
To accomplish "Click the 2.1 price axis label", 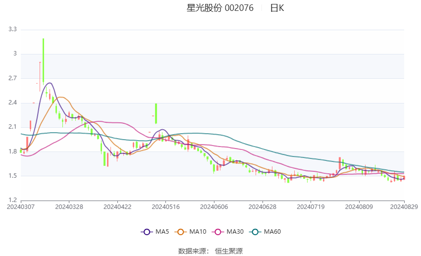I will pyautogui.click(x=12, y=127).
